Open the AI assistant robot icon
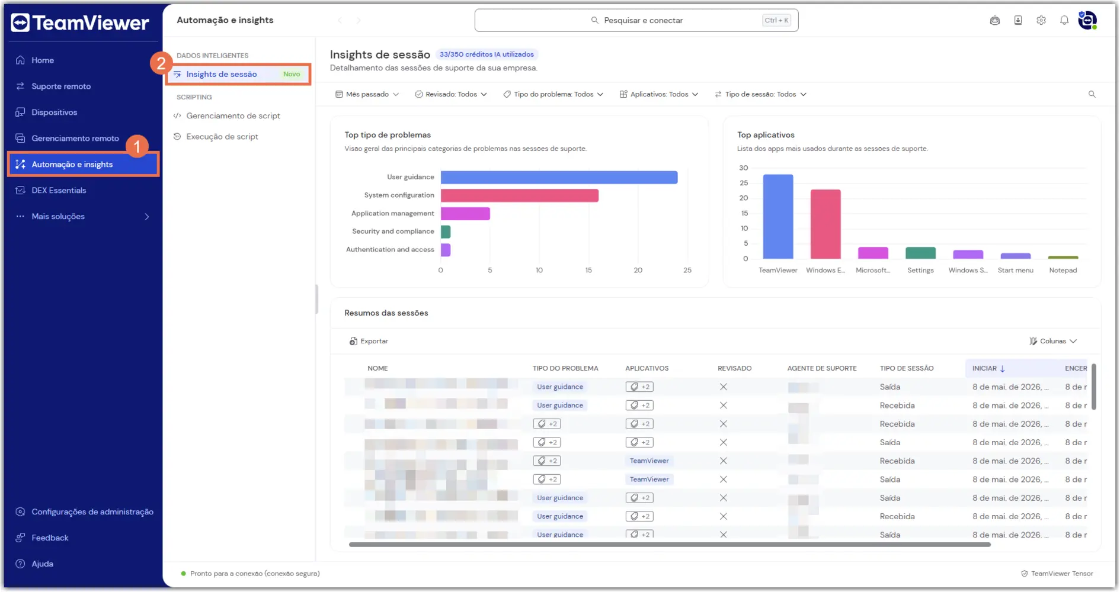 click(x=995, y=21)
